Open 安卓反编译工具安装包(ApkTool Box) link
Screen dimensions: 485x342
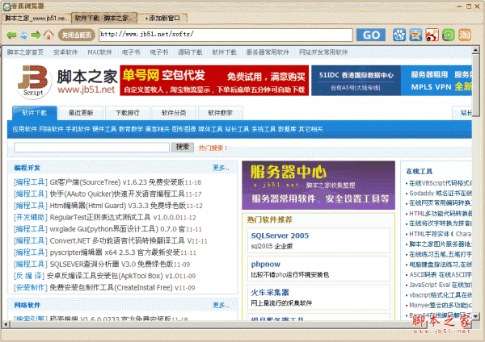(112, 276)
